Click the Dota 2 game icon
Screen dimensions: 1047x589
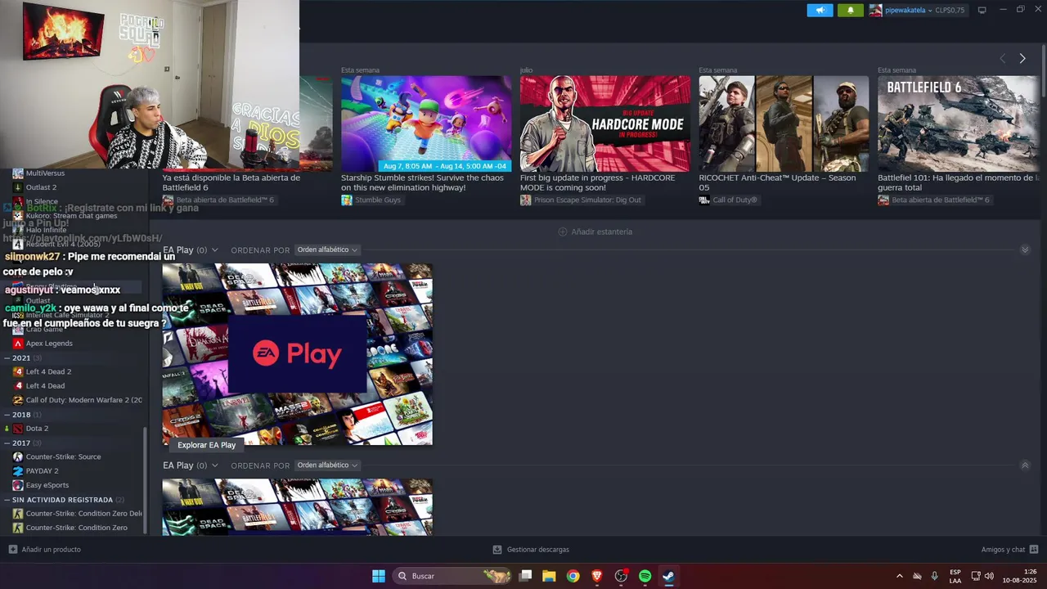point(18,429)
